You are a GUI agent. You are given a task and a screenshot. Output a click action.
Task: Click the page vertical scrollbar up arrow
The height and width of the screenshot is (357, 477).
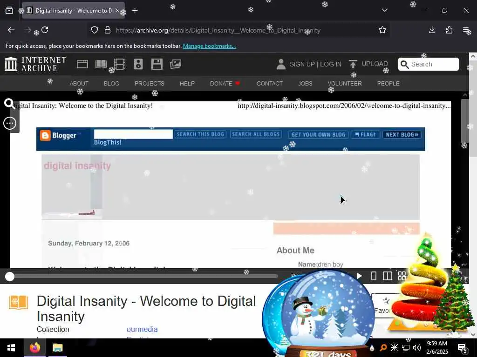[x=473, y=56]
